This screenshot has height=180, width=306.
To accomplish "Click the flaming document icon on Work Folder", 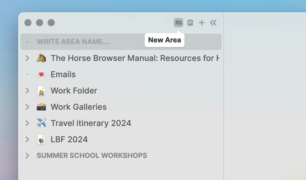I will pos(42,91).
